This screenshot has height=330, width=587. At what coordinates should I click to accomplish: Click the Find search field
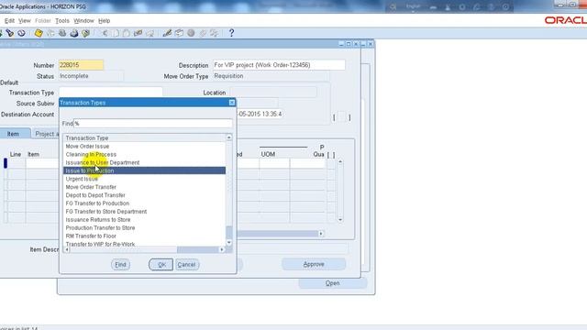coord(153,124)
